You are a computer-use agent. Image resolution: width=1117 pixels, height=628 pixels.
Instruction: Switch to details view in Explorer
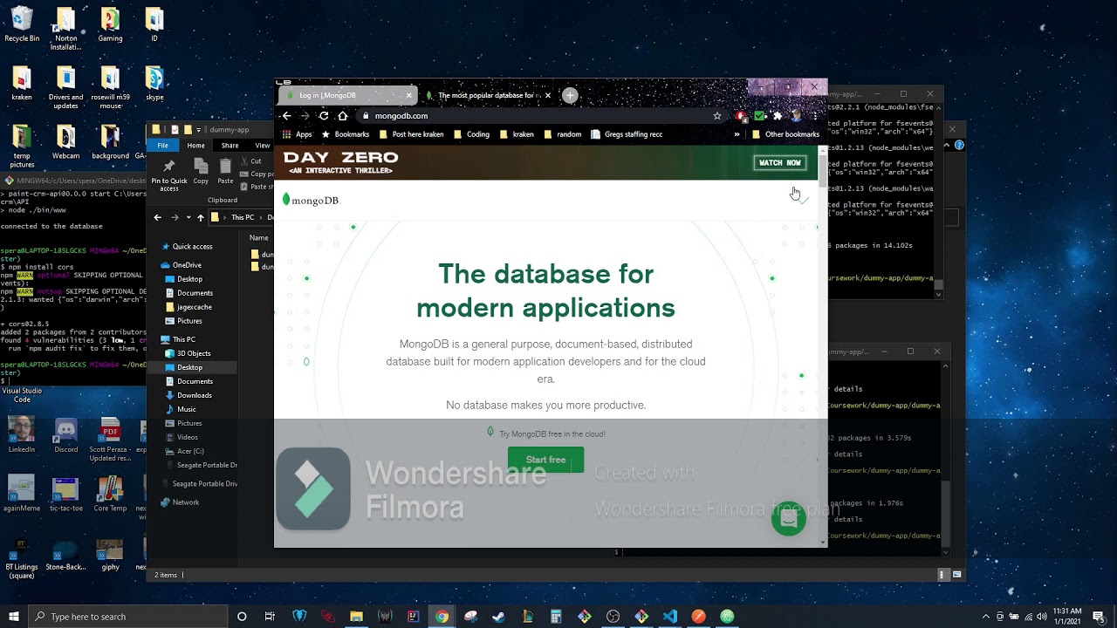pyautogui.click(x=942, y=575)
